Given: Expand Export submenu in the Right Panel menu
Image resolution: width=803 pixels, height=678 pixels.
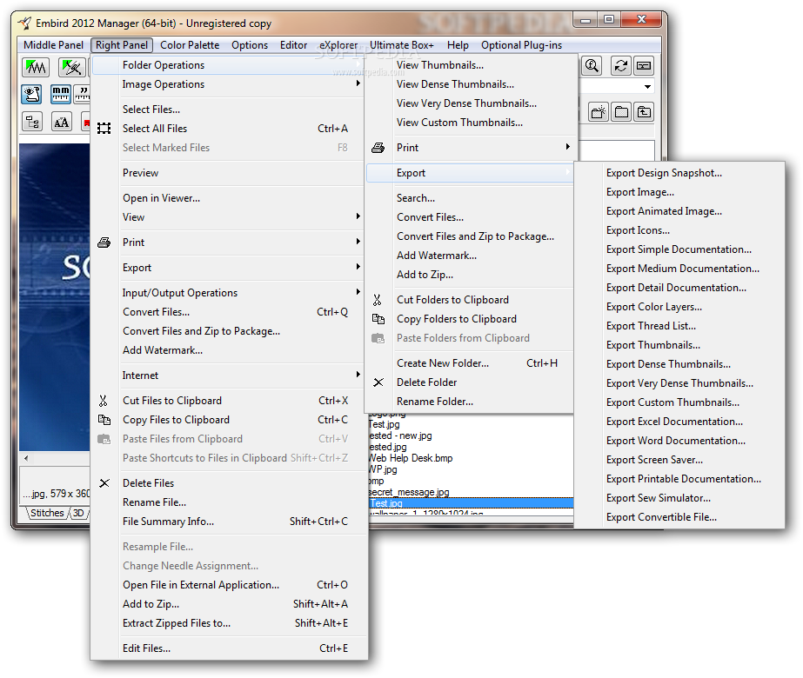Looking at the screenshot, I should 358,267.
